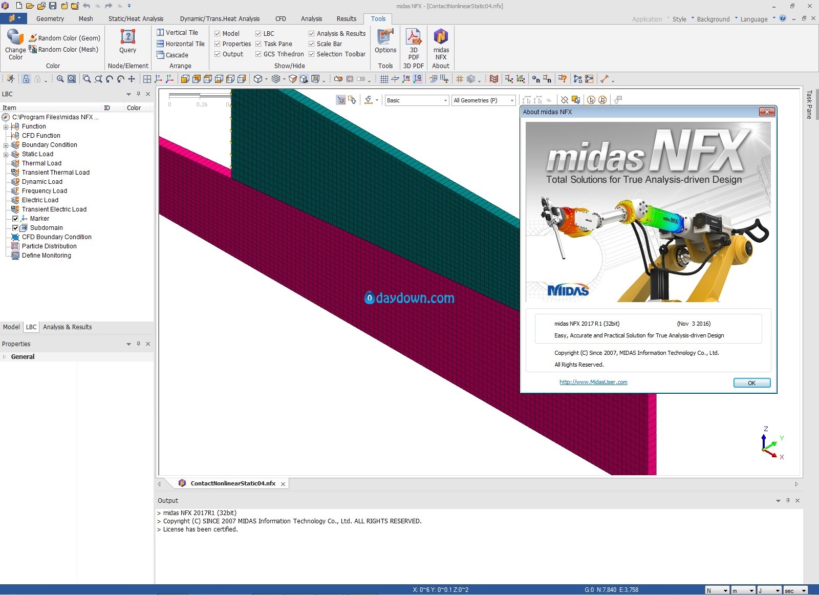The image size is (819, 595).
Task: Open the www.MidasUser.com link
Action: pos(593,382)
